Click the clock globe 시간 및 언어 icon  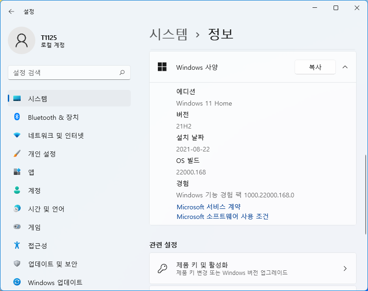coord(17,208)
